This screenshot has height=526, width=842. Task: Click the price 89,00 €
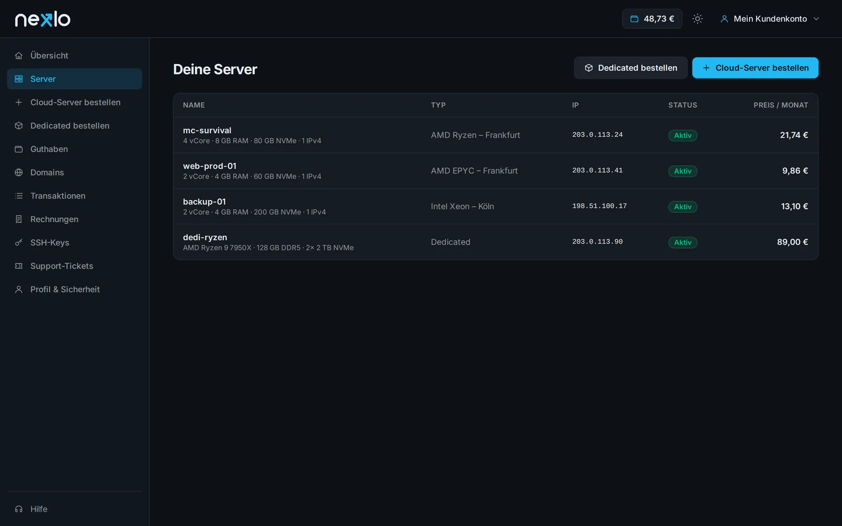coord(793,242)
